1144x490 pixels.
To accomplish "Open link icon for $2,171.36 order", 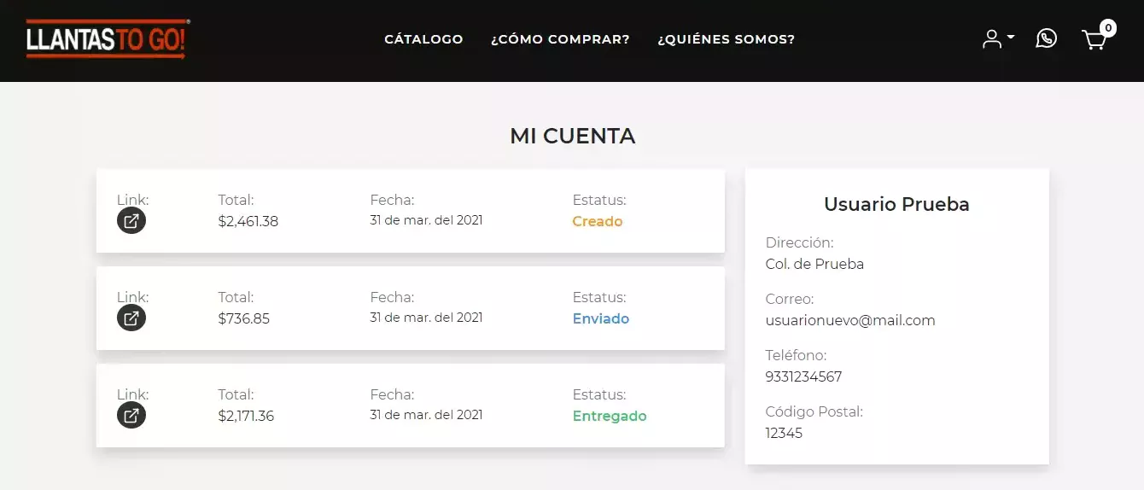I will [x=131, y=416].
